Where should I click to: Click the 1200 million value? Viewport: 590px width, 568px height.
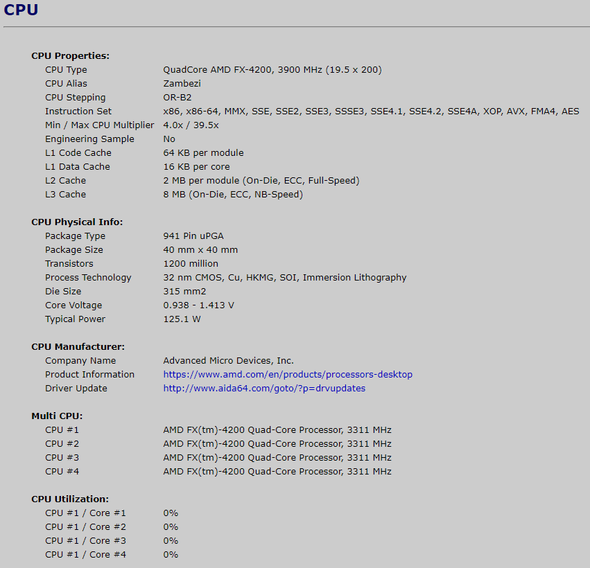point(191,263)
